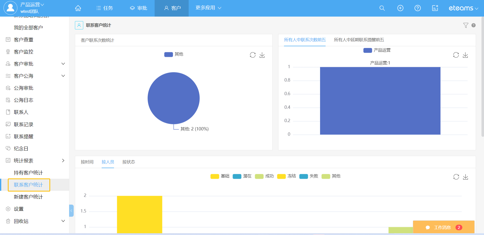Screen dimensions: 484x235
Task: Click the 潜在 legend color swatch
Action: 237,176
